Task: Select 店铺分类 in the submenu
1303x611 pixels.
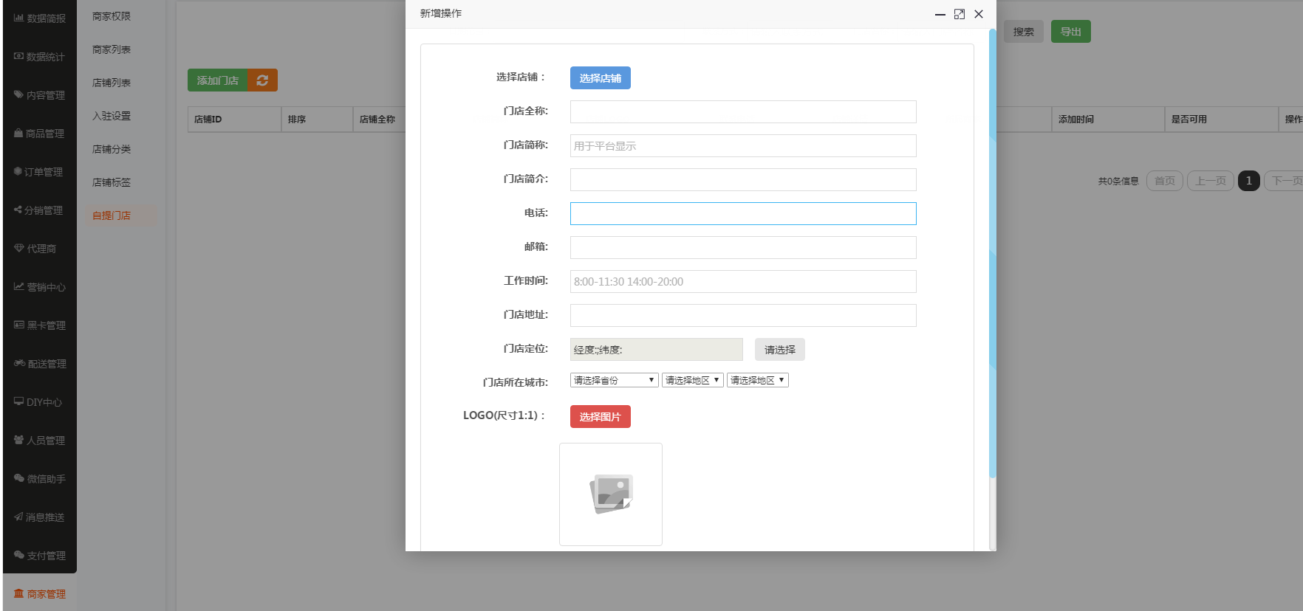Action: pos(112,149)
